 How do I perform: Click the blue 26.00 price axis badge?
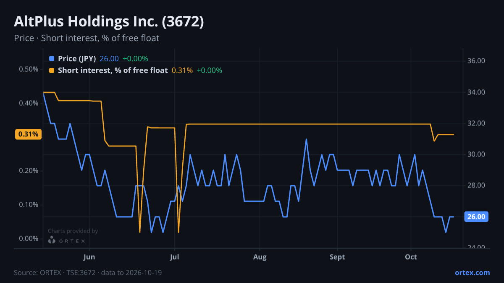point(476,217)
